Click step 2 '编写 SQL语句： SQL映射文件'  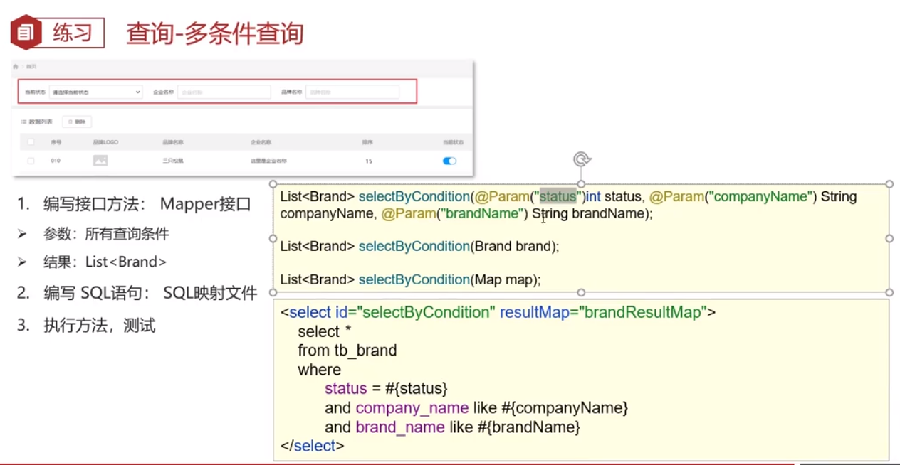click(137, 292)
